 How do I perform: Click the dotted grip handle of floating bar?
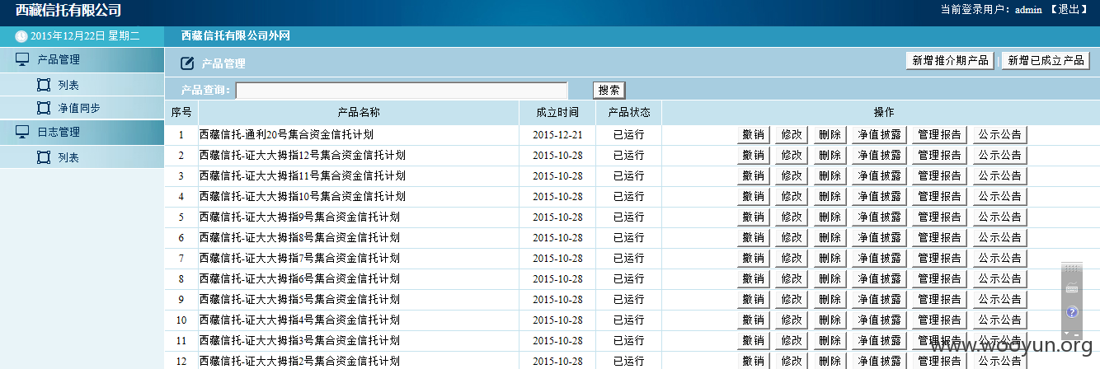(1072, 269)
